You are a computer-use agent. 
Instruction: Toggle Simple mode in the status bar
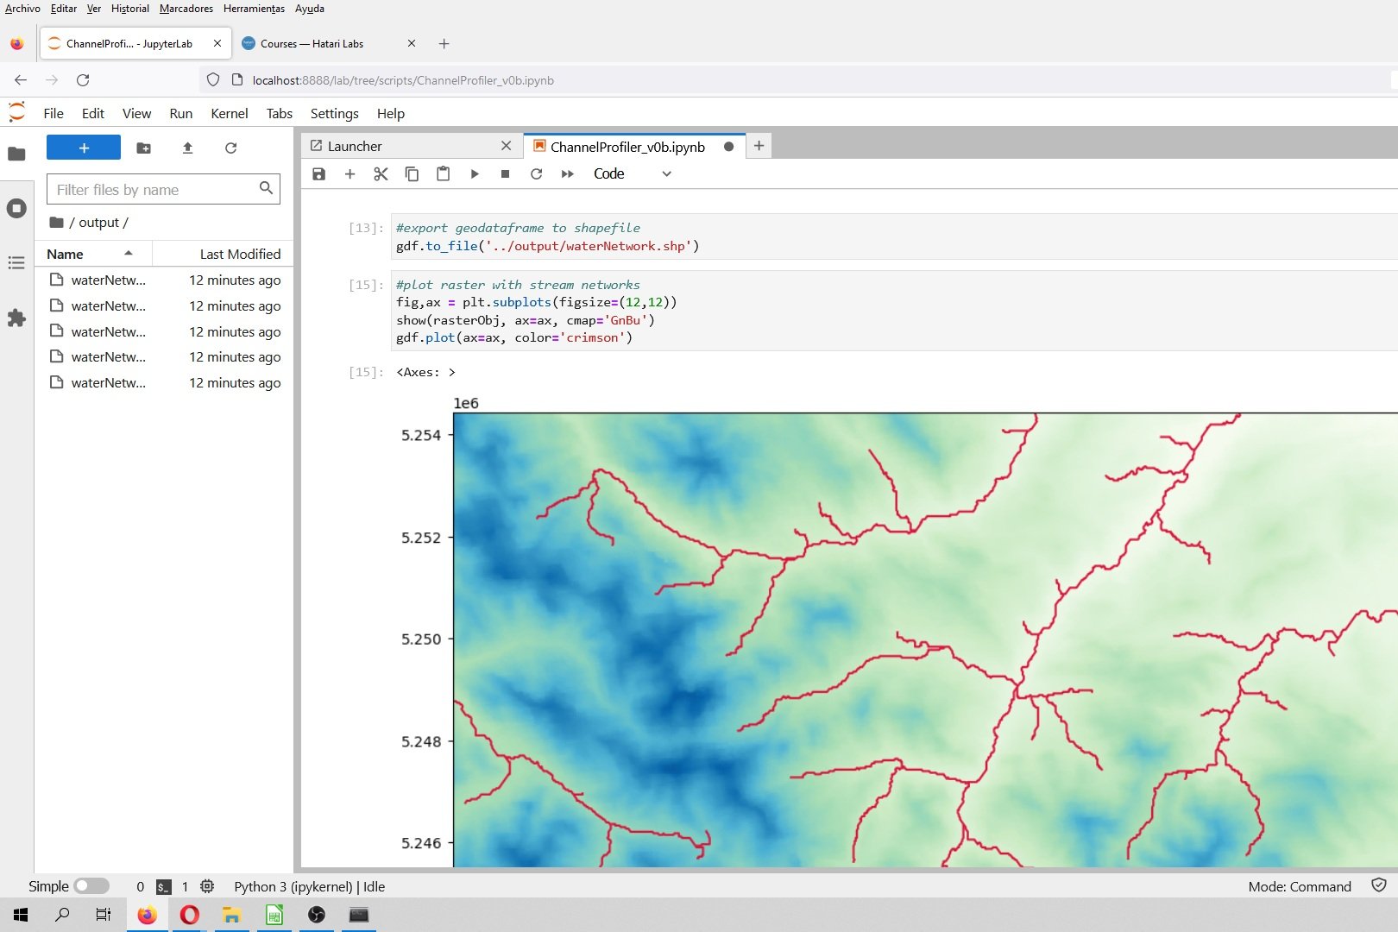[x=89, y=885]
